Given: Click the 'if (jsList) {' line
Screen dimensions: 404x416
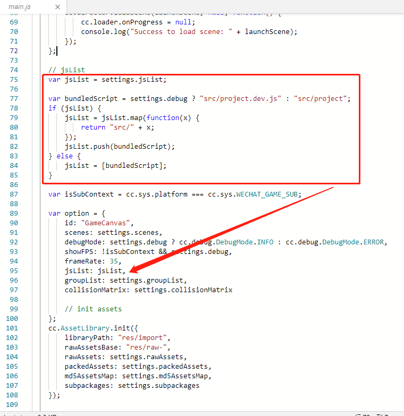Looking at the screenshot, I should click(74, 108).
